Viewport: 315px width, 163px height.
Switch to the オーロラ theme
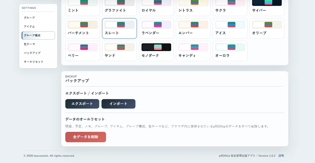pyautogui.click(x=230, y=51)
